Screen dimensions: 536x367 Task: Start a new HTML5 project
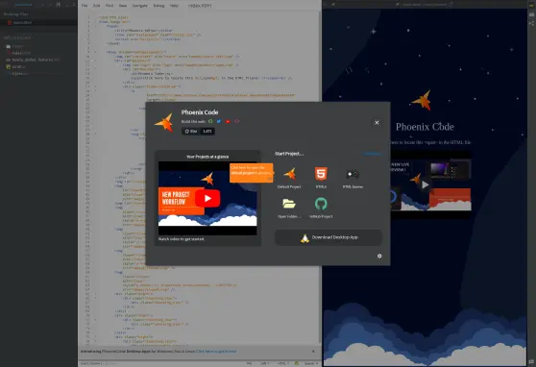tap(321, 174)
